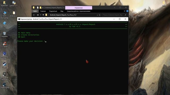Screen dimensions: 170x95
Task: Open quick access toolbar customize dropdown
Action: 43,8
